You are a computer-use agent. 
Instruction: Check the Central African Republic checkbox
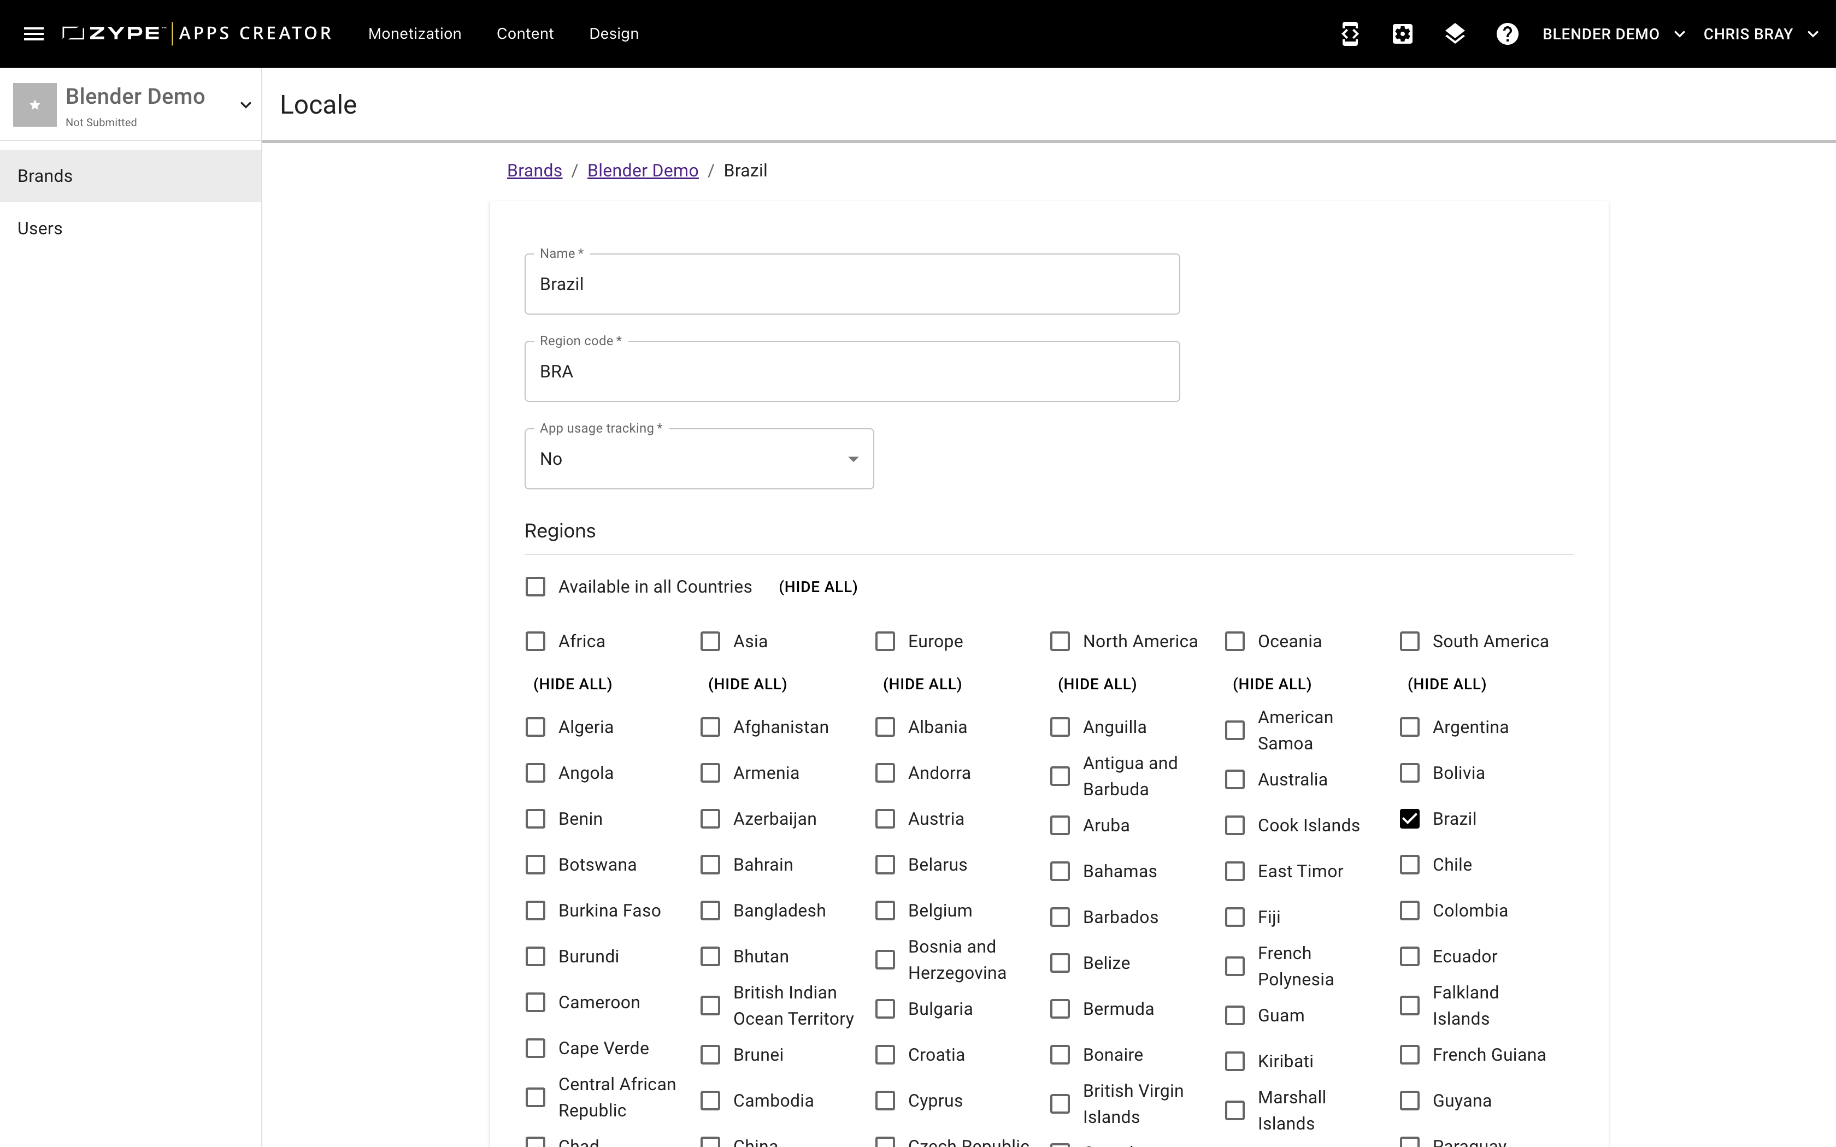click(535, 1097)
